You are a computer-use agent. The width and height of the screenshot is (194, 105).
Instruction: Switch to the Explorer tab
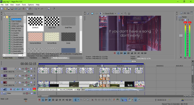point(21,58)
